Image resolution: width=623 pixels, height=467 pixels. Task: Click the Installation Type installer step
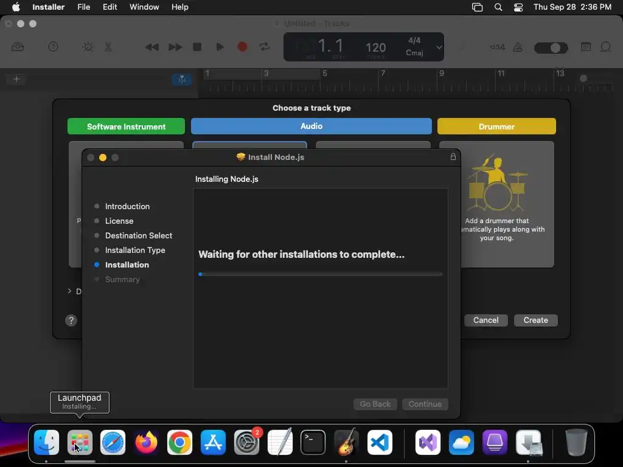(x=135, y=250)
